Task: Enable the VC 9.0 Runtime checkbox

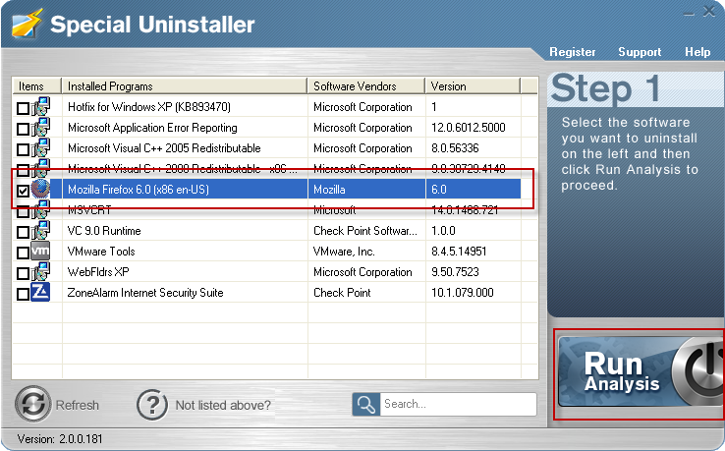Action: (24, 232)
